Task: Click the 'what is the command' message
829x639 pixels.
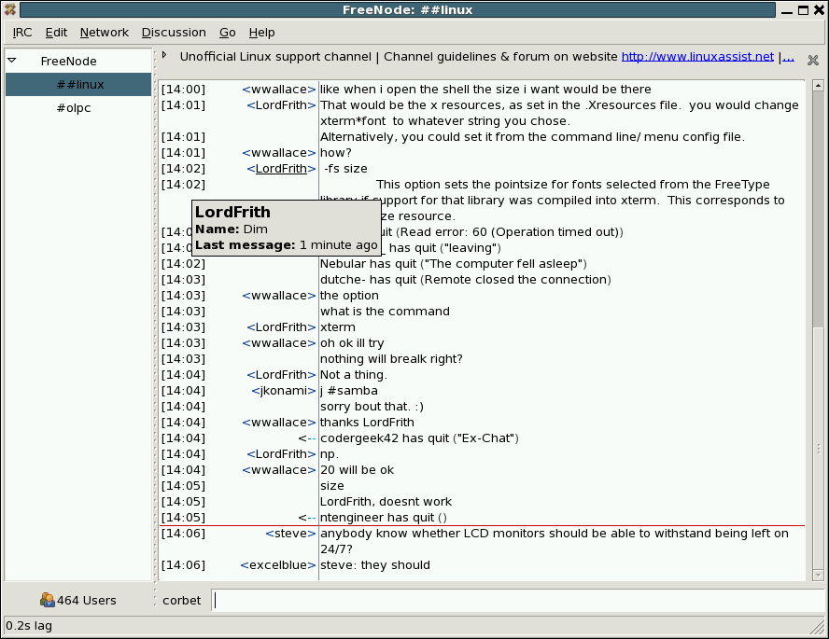Action: click(385, 312)
